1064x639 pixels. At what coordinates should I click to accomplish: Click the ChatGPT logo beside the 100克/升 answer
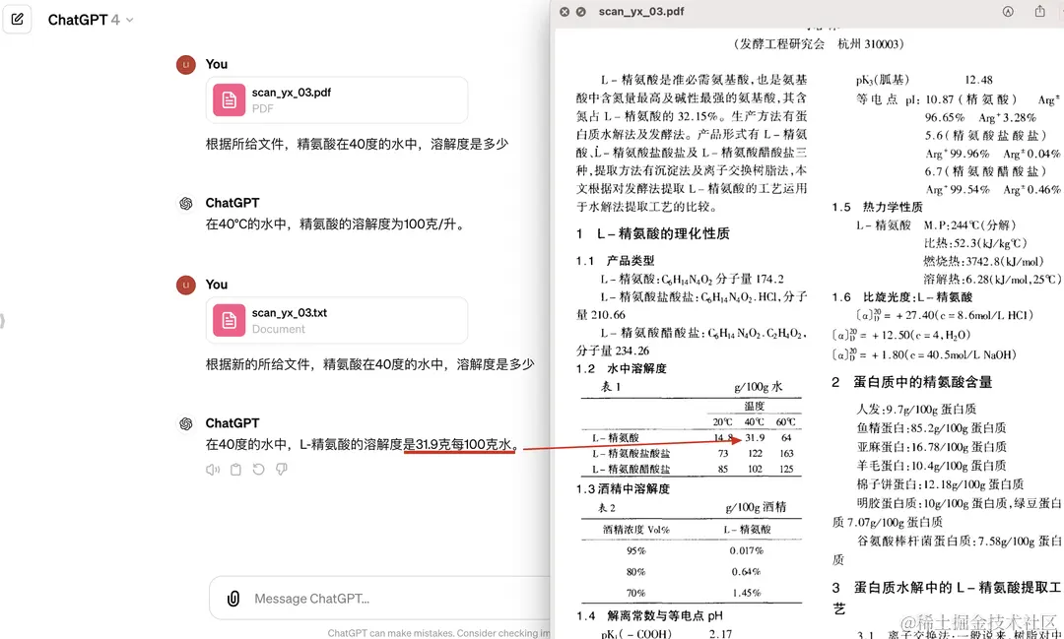pos(186,203)
